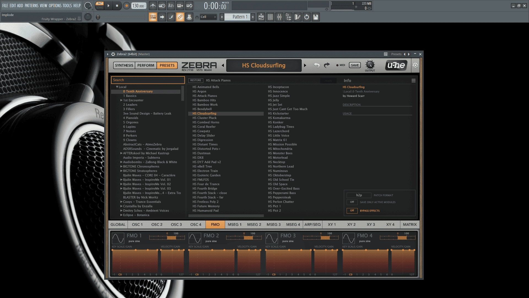Toggle the step editing mode icon
529x298 pixels.
tap(171, 17)
